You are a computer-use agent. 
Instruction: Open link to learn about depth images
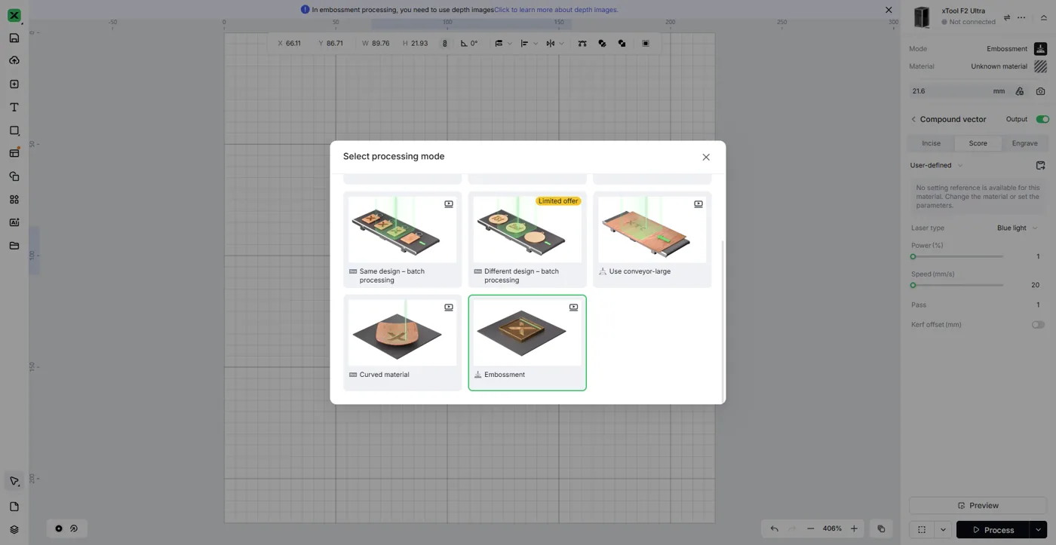coord(556,10)
